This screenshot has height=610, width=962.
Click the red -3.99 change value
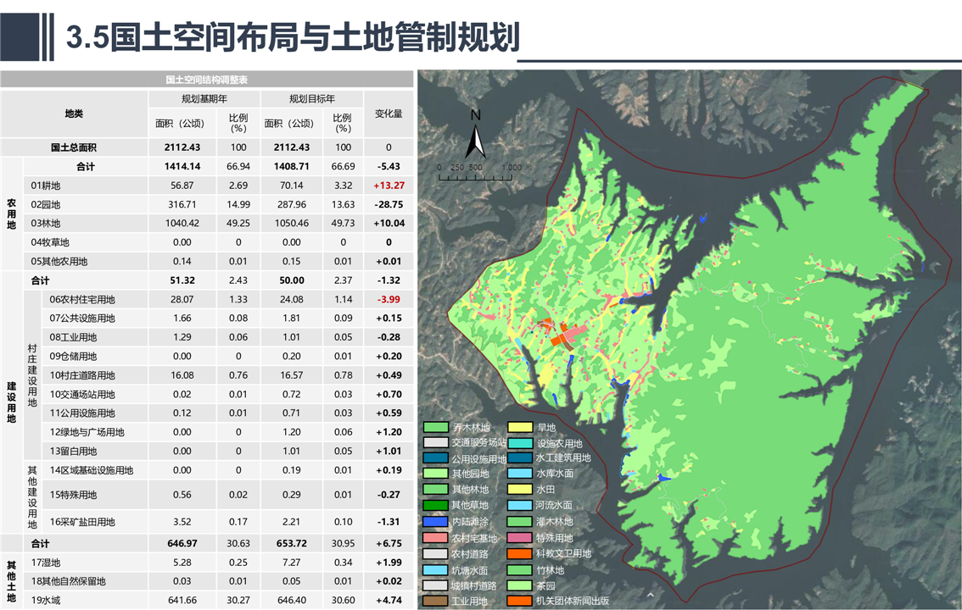[x=389, y=299]
